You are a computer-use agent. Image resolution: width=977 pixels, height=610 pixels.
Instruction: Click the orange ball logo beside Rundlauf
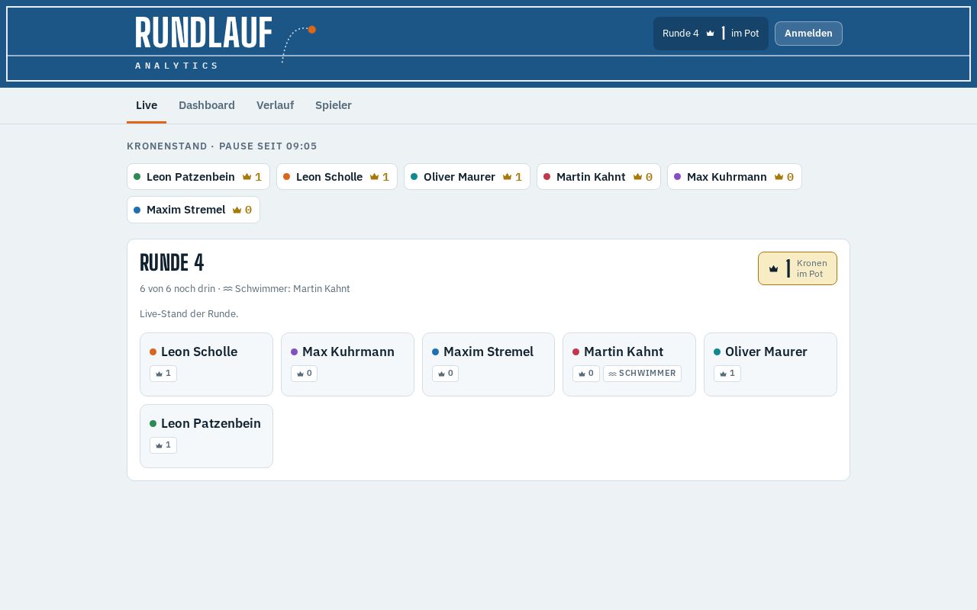(x=311, y=30)
